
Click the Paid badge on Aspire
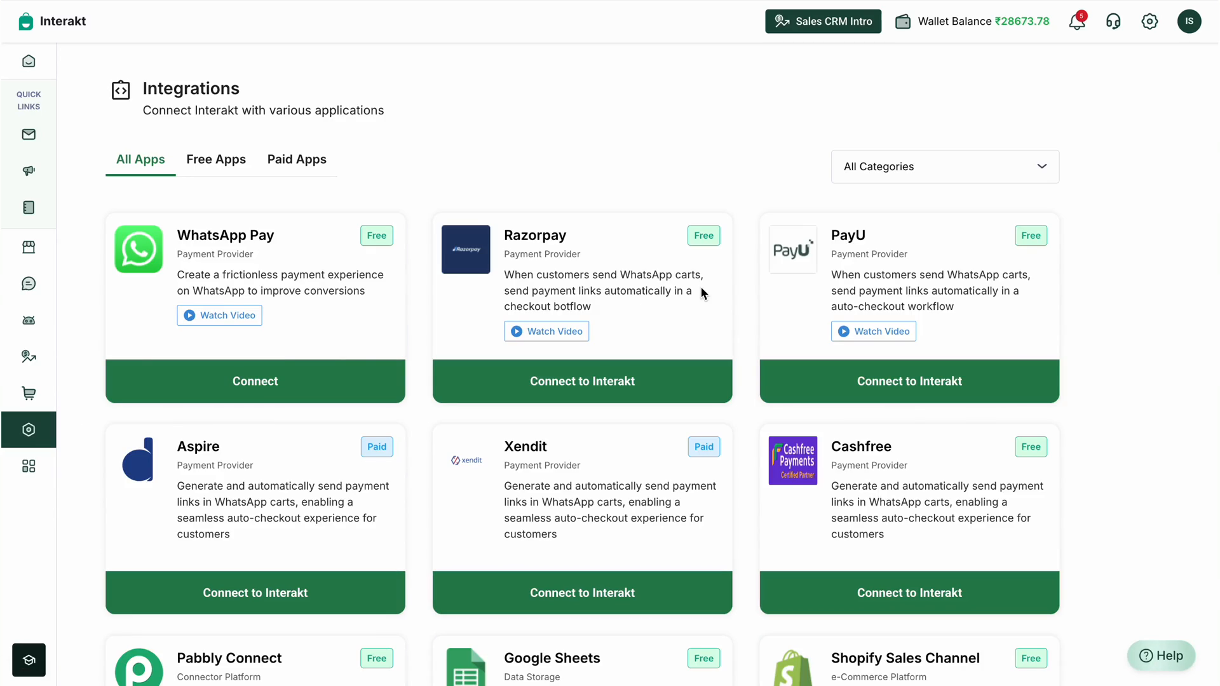pos(377,447)
